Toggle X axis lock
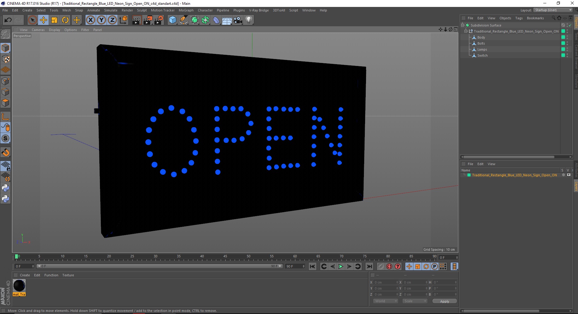The height and width of the screenshot is (314, 578). 90,20
